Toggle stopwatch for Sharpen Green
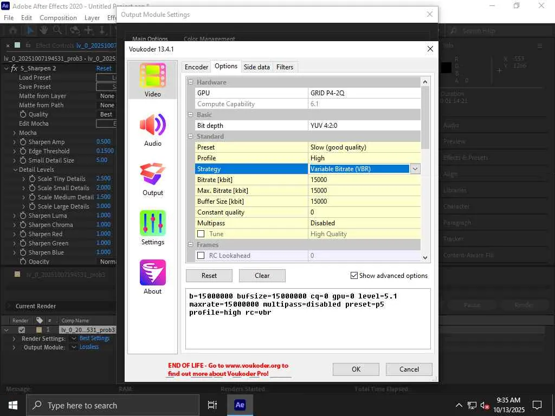 (x=23, y=243)
